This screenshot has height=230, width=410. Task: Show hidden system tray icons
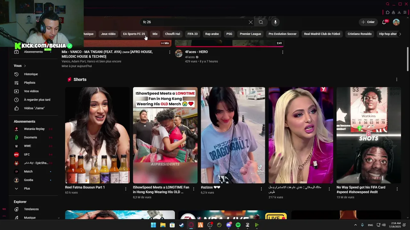coord(355,225)
